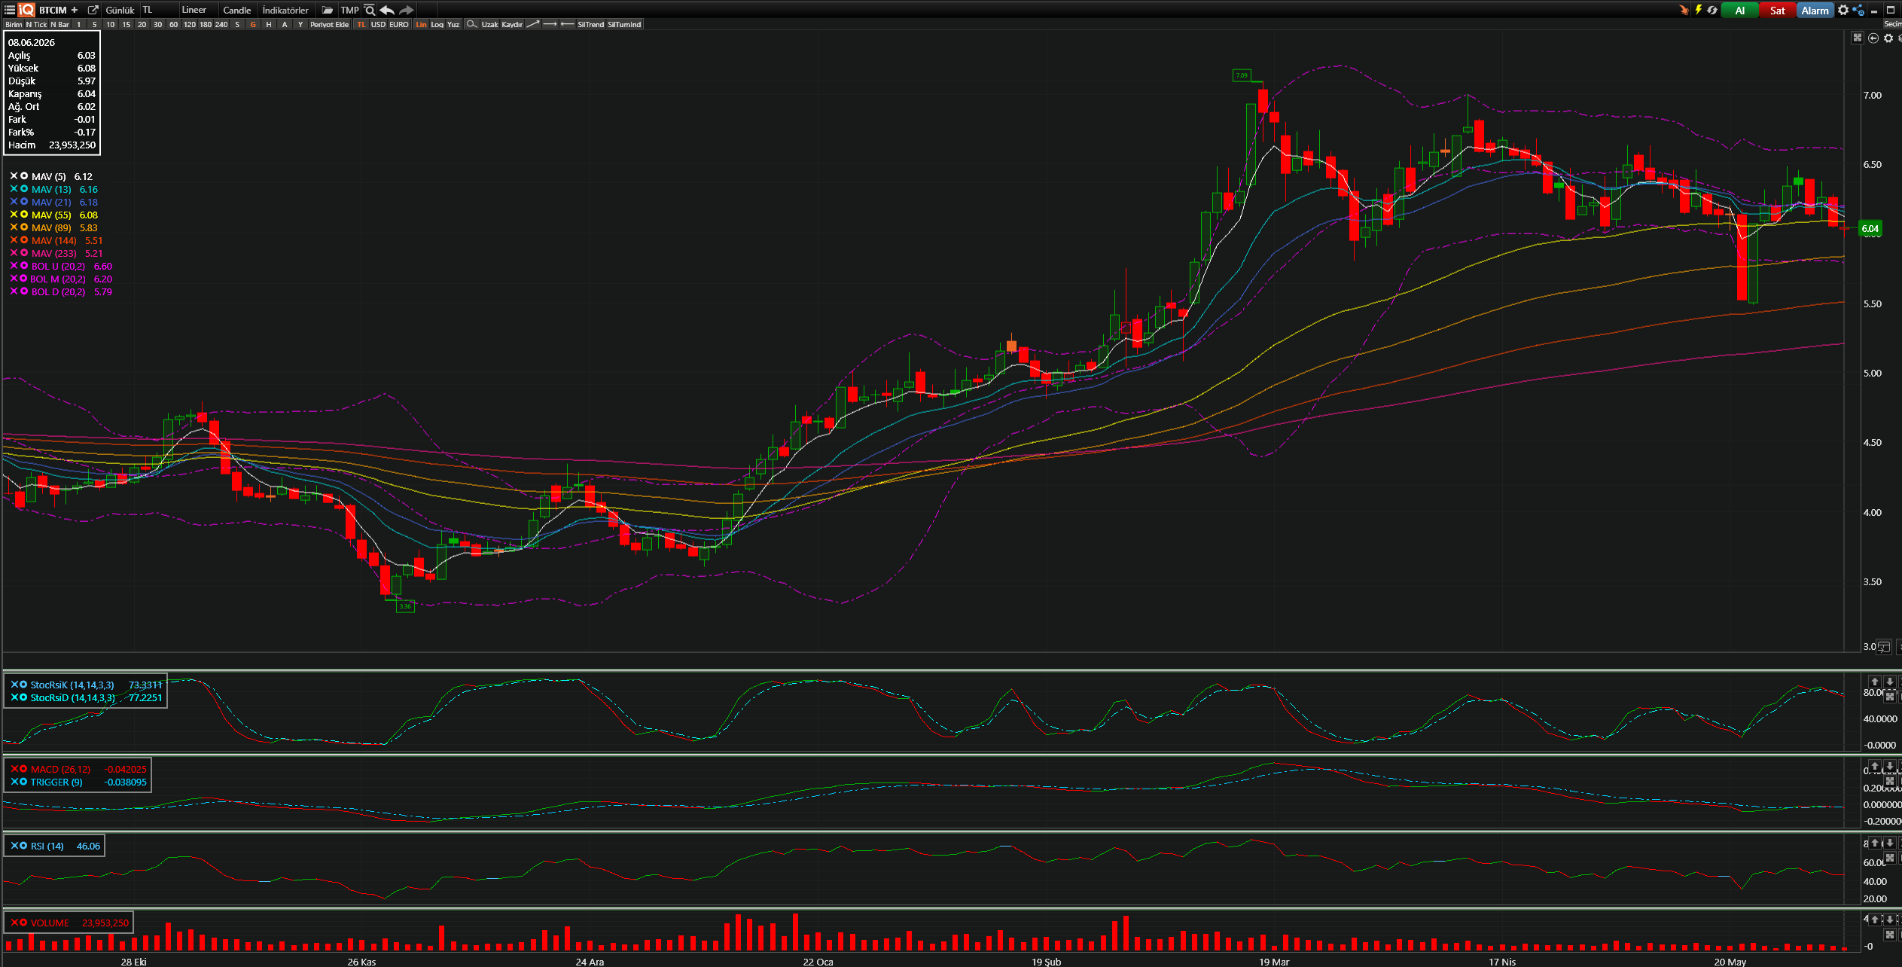Open the TMP template menu

(x=349, y=10)
